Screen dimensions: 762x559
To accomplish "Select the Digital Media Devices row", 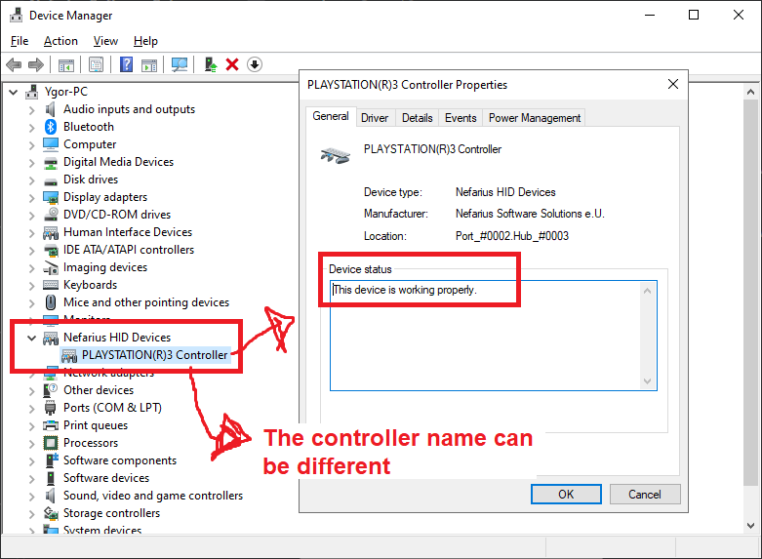I will click(118, 162).
